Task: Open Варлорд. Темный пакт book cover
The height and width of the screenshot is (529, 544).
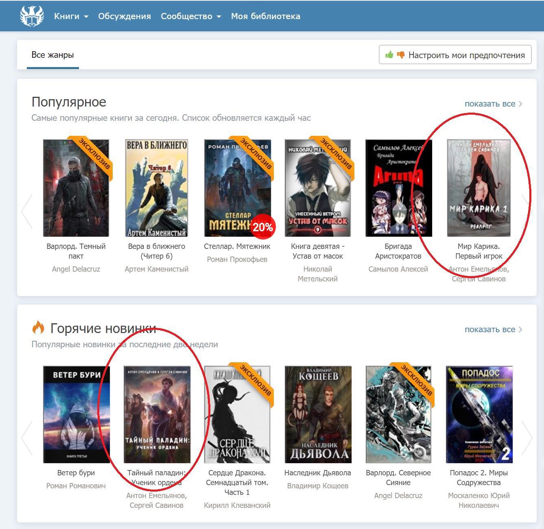Action: 76,188
